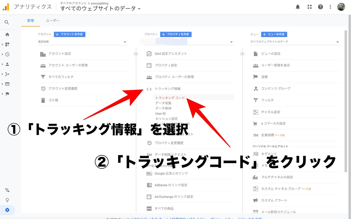Select セッション設定 submenu item

click(x=167, y=119)
